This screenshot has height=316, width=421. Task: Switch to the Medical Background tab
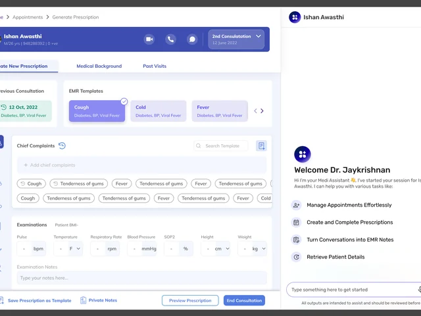(99, 66)
